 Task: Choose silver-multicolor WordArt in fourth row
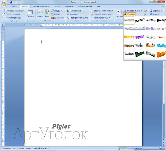[140, 45]
